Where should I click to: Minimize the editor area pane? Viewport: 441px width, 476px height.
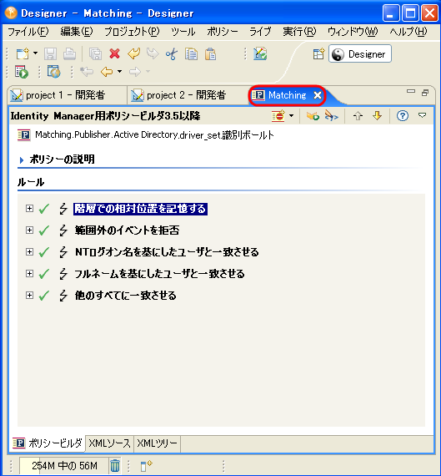coord(411,91)
